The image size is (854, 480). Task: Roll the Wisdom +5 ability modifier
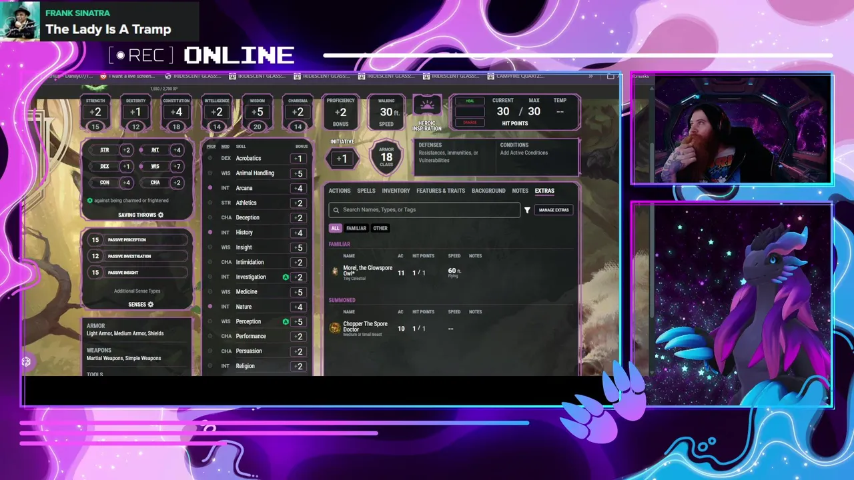pyautogui.click(x=258, y=112)
